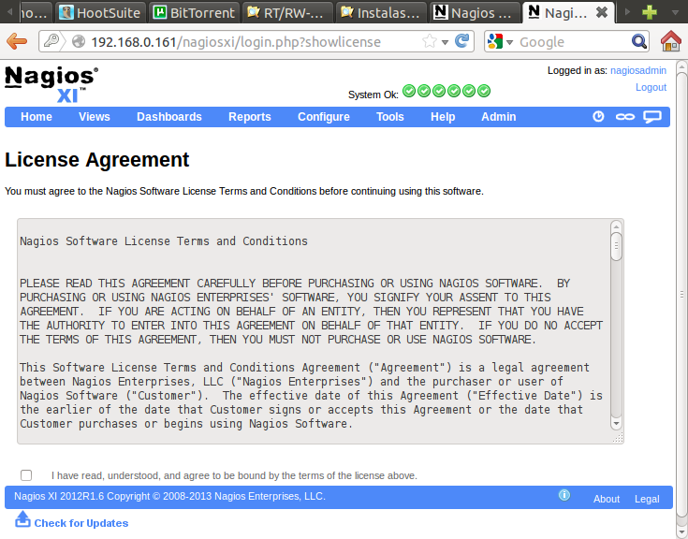Viewport: 688px width, 539px height.
Task: Click the license box scroll down arrow
Action: click(616, 423)
